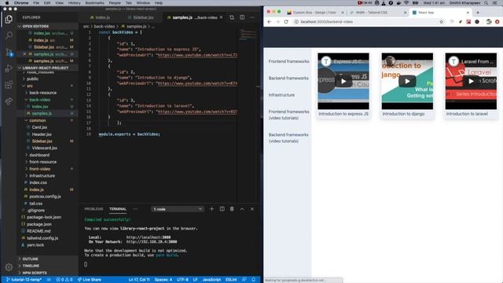
Task: Split the editor to the right
Action: coord(242,17)
